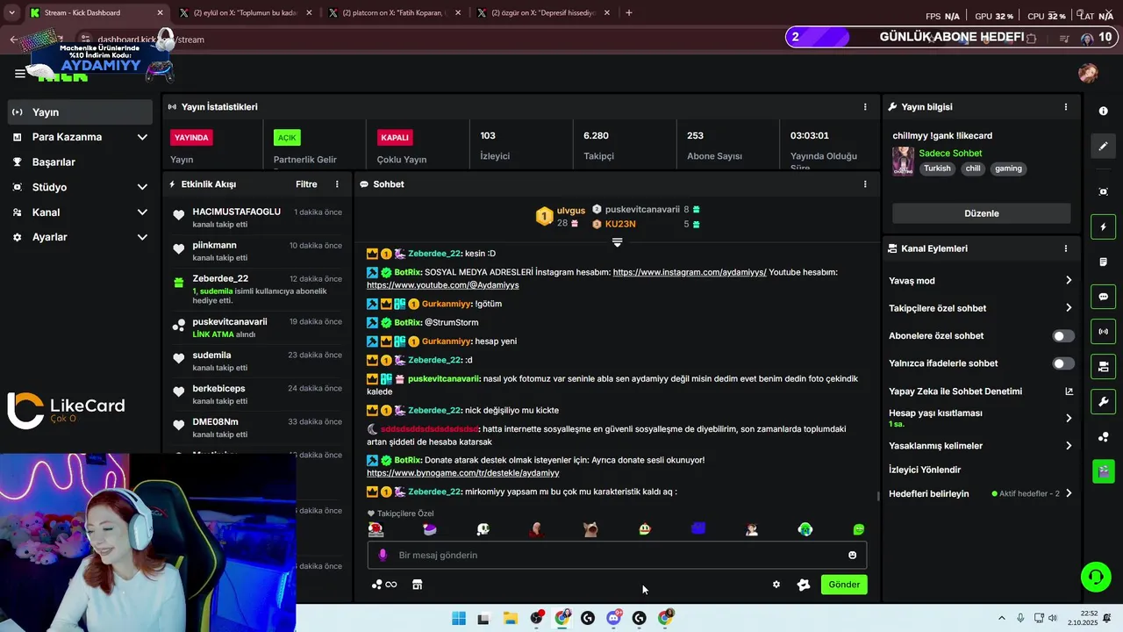Image resolution: width=1123 pixels, height=632 pixels.
Task: Click the document notes icon in right sidebar
Action: click(x=1104, y=262)
